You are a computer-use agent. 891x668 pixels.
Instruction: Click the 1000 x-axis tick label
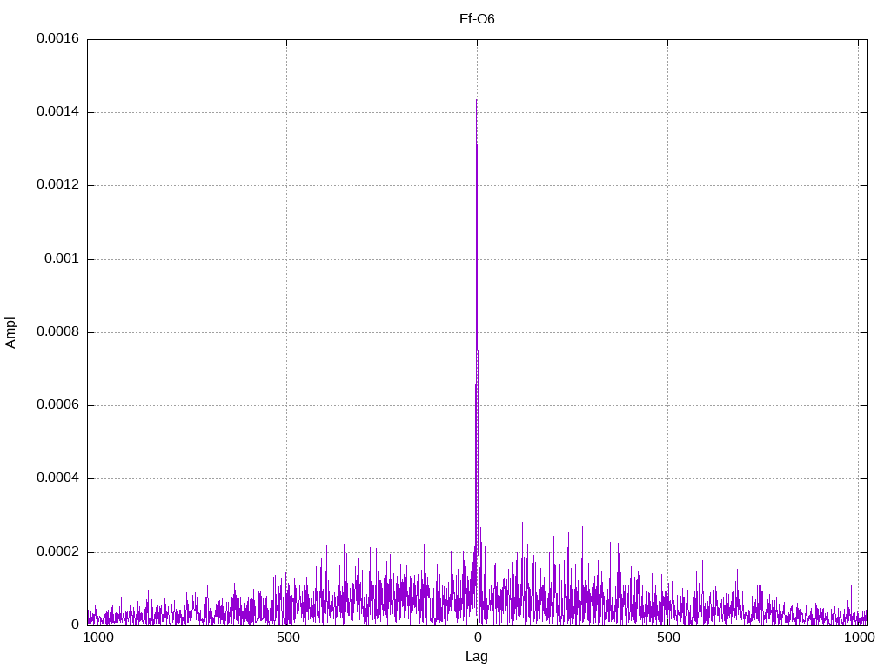click(859, 638)
